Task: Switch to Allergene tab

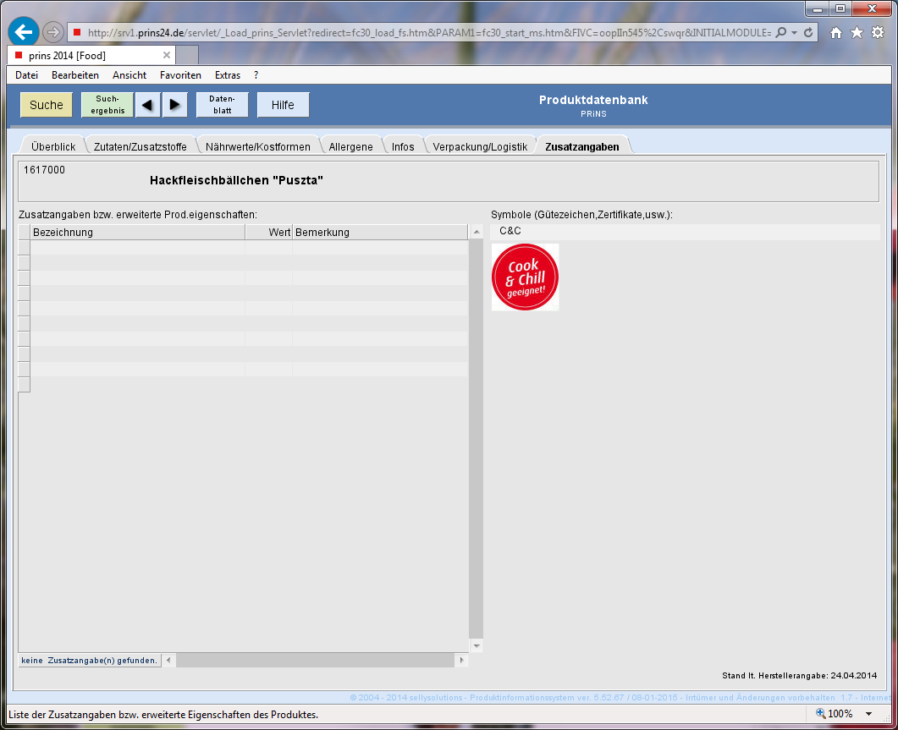Action: coord(350,146)
